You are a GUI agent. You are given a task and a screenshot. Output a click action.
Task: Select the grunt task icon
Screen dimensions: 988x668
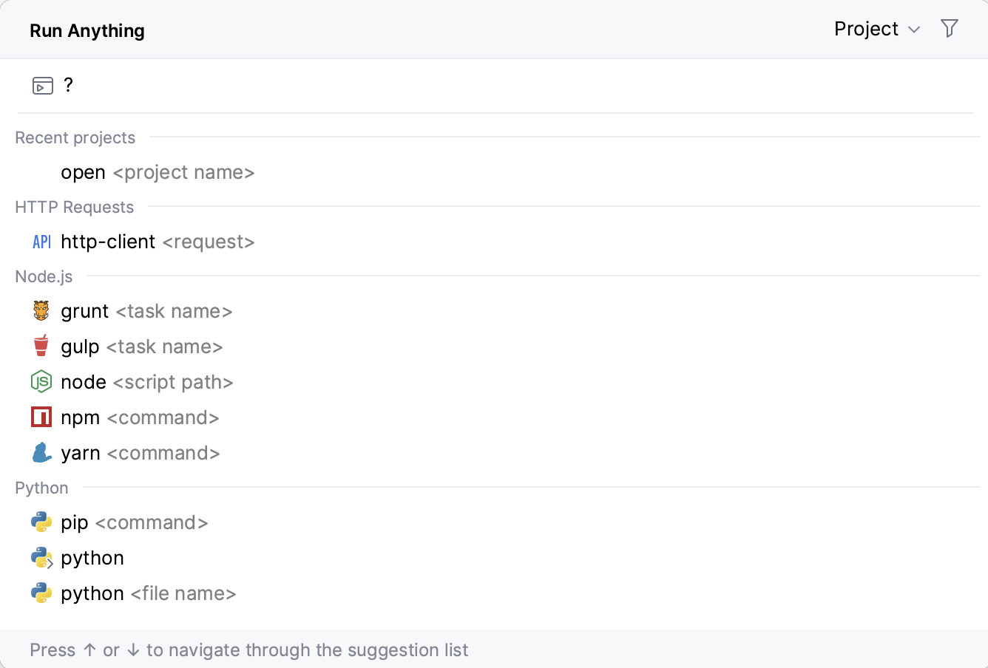tap(42, 310)
